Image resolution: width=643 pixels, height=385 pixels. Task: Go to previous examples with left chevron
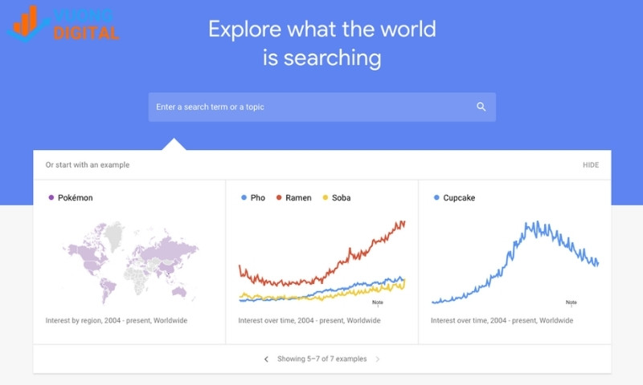(266, 359)
